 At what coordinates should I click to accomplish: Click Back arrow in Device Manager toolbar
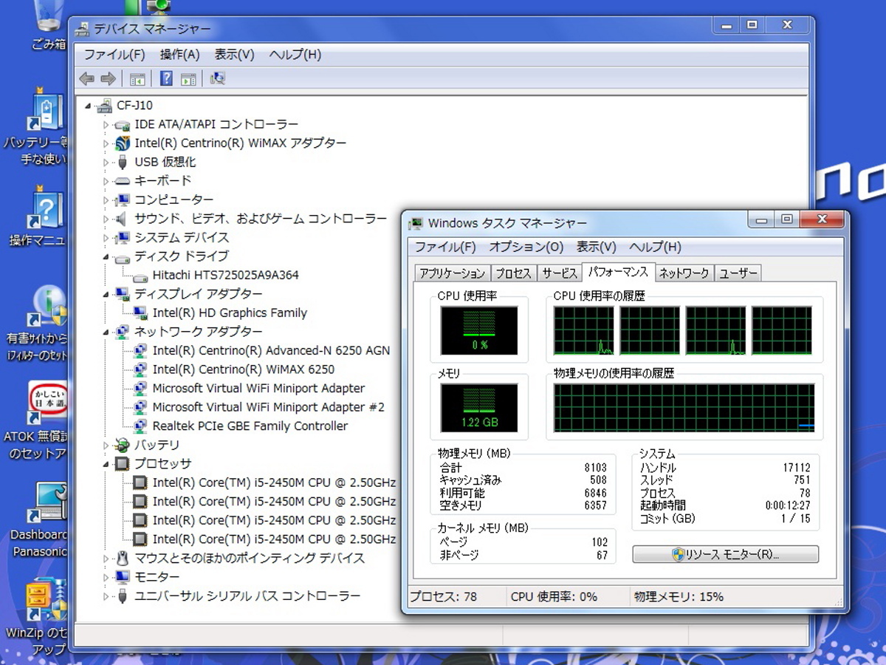[x=87, y=78]
